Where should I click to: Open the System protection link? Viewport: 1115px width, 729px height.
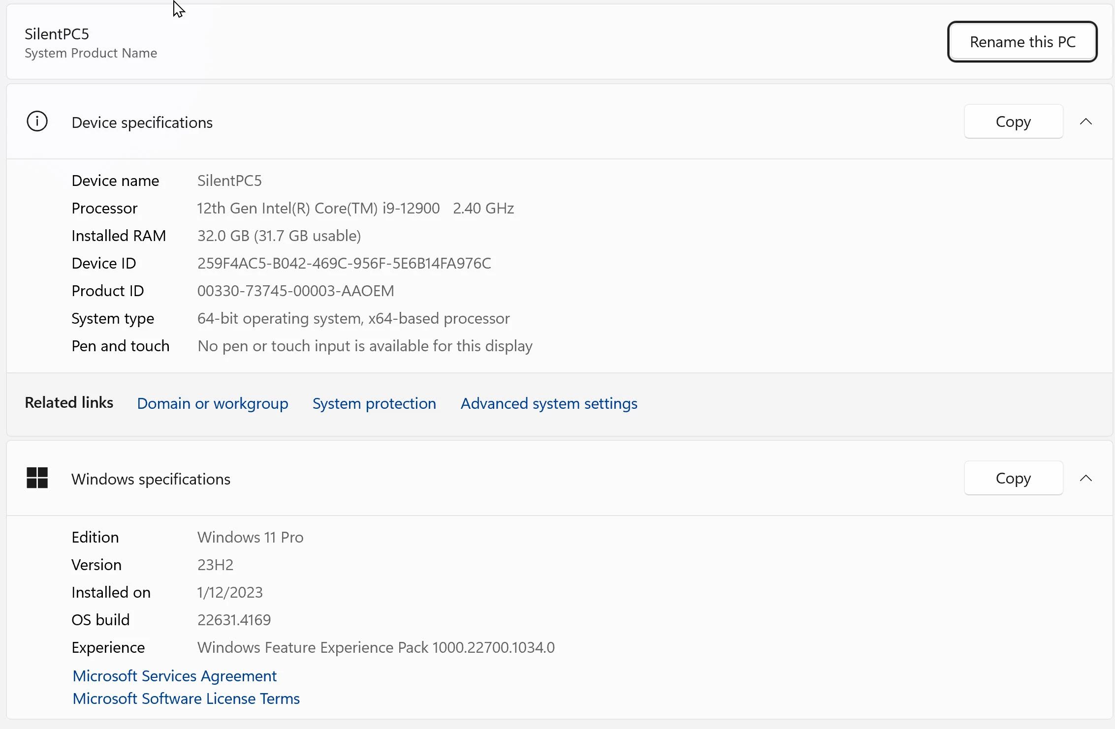tap(374, 403)
